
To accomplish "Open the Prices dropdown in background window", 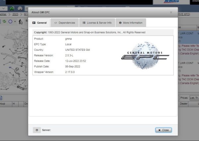I will pyautogui.click(x=194, y=98).
